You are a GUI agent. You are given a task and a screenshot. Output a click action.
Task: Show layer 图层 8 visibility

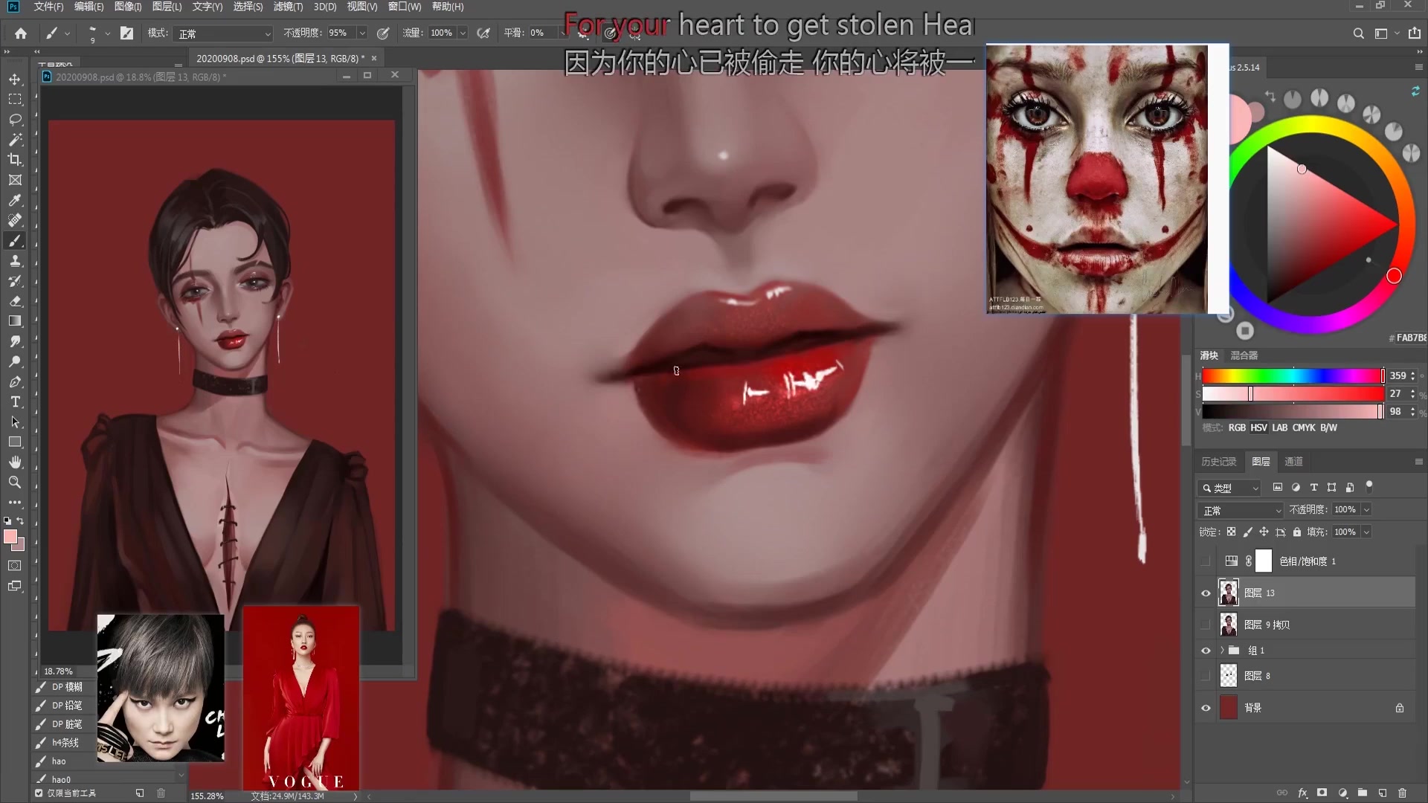click(1206, 676)
